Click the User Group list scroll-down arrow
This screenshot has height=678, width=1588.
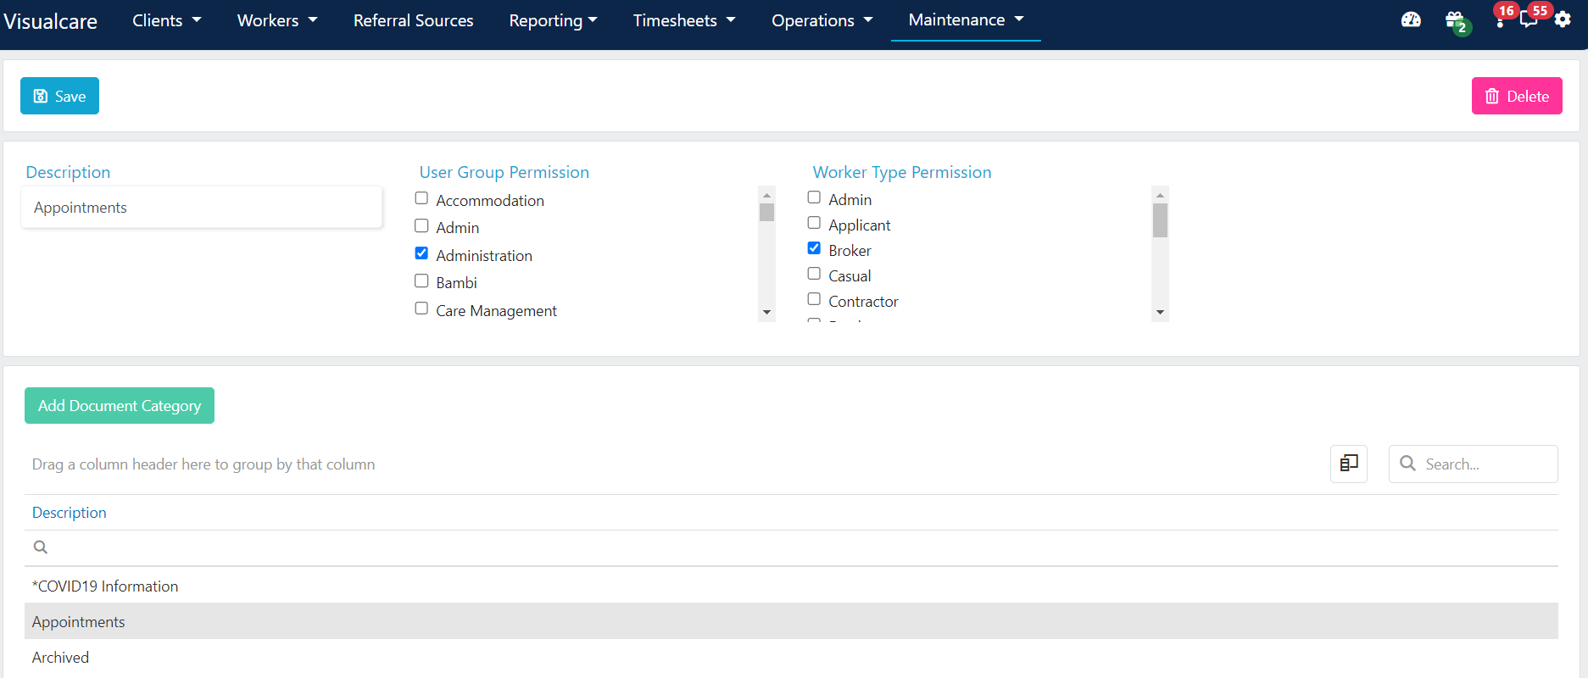coord(767,313)
